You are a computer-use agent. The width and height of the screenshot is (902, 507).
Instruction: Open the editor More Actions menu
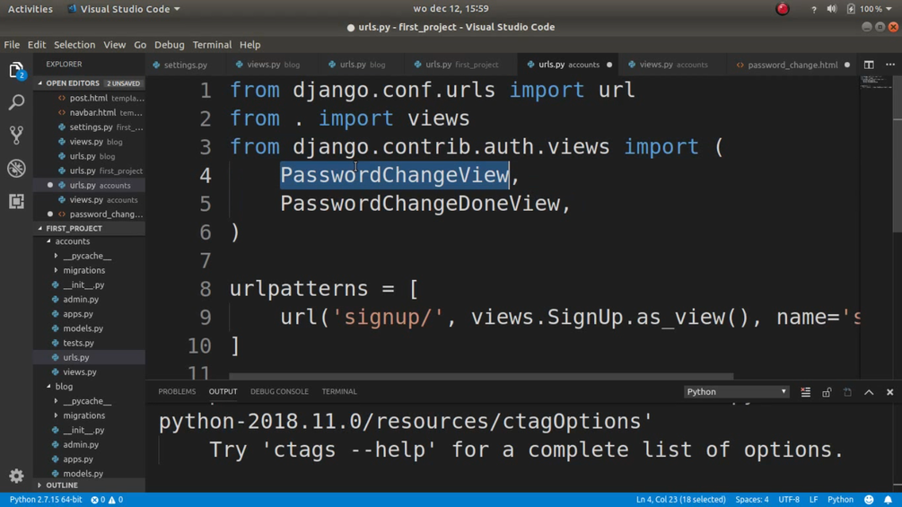coord(890,65)
